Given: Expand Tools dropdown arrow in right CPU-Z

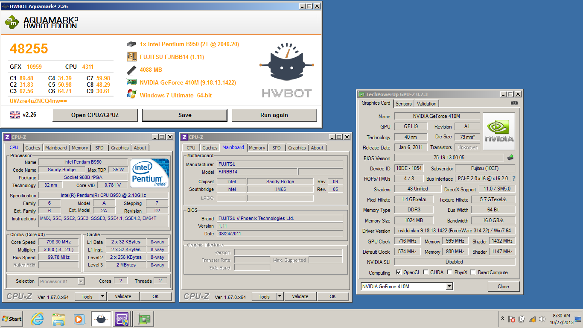Looking at the screenshot, I should 280,296.
